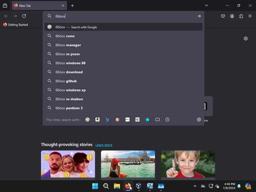256x192 pixels.
Task: Open Extensions puzzle icon
Action: tap(241, 16)
